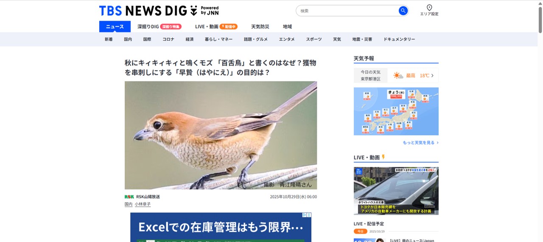Click the ad info icon on banner
The image size is (543, 242).
tap(305, 215)
